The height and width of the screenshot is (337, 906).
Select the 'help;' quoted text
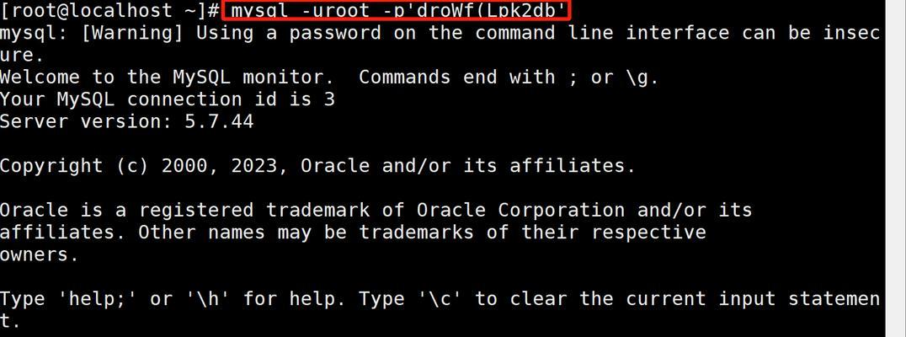[98, 299]
